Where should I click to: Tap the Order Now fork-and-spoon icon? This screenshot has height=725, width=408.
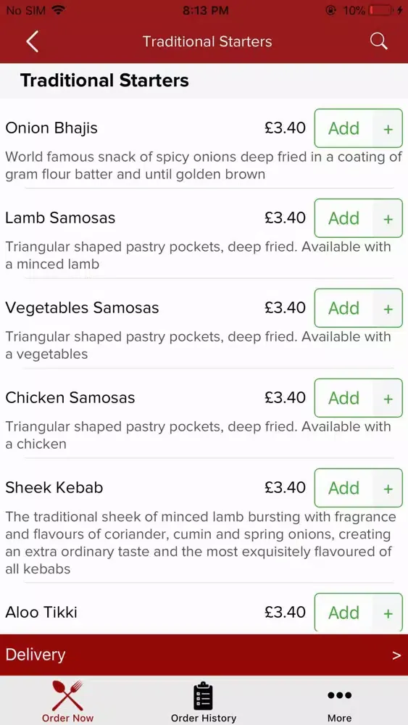(x=67, y=695)
